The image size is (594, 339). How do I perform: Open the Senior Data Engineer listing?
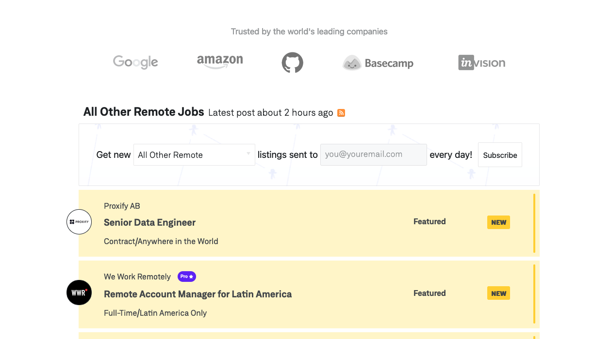[149, 223]
